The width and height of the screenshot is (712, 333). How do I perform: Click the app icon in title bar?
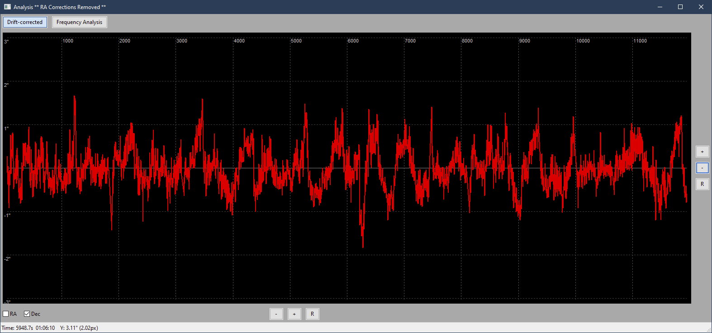[x=7, y=7]
